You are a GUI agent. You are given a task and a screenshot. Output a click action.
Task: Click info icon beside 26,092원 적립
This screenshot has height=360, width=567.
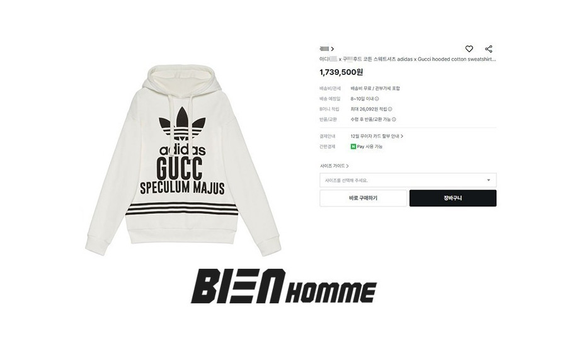(390, 109)
